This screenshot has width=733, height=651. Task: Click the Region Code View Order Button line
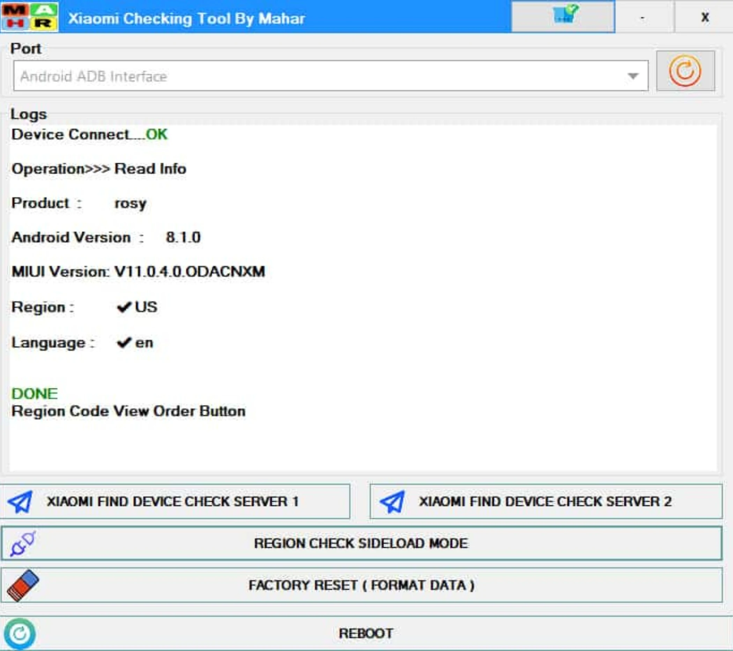(128, 411)
